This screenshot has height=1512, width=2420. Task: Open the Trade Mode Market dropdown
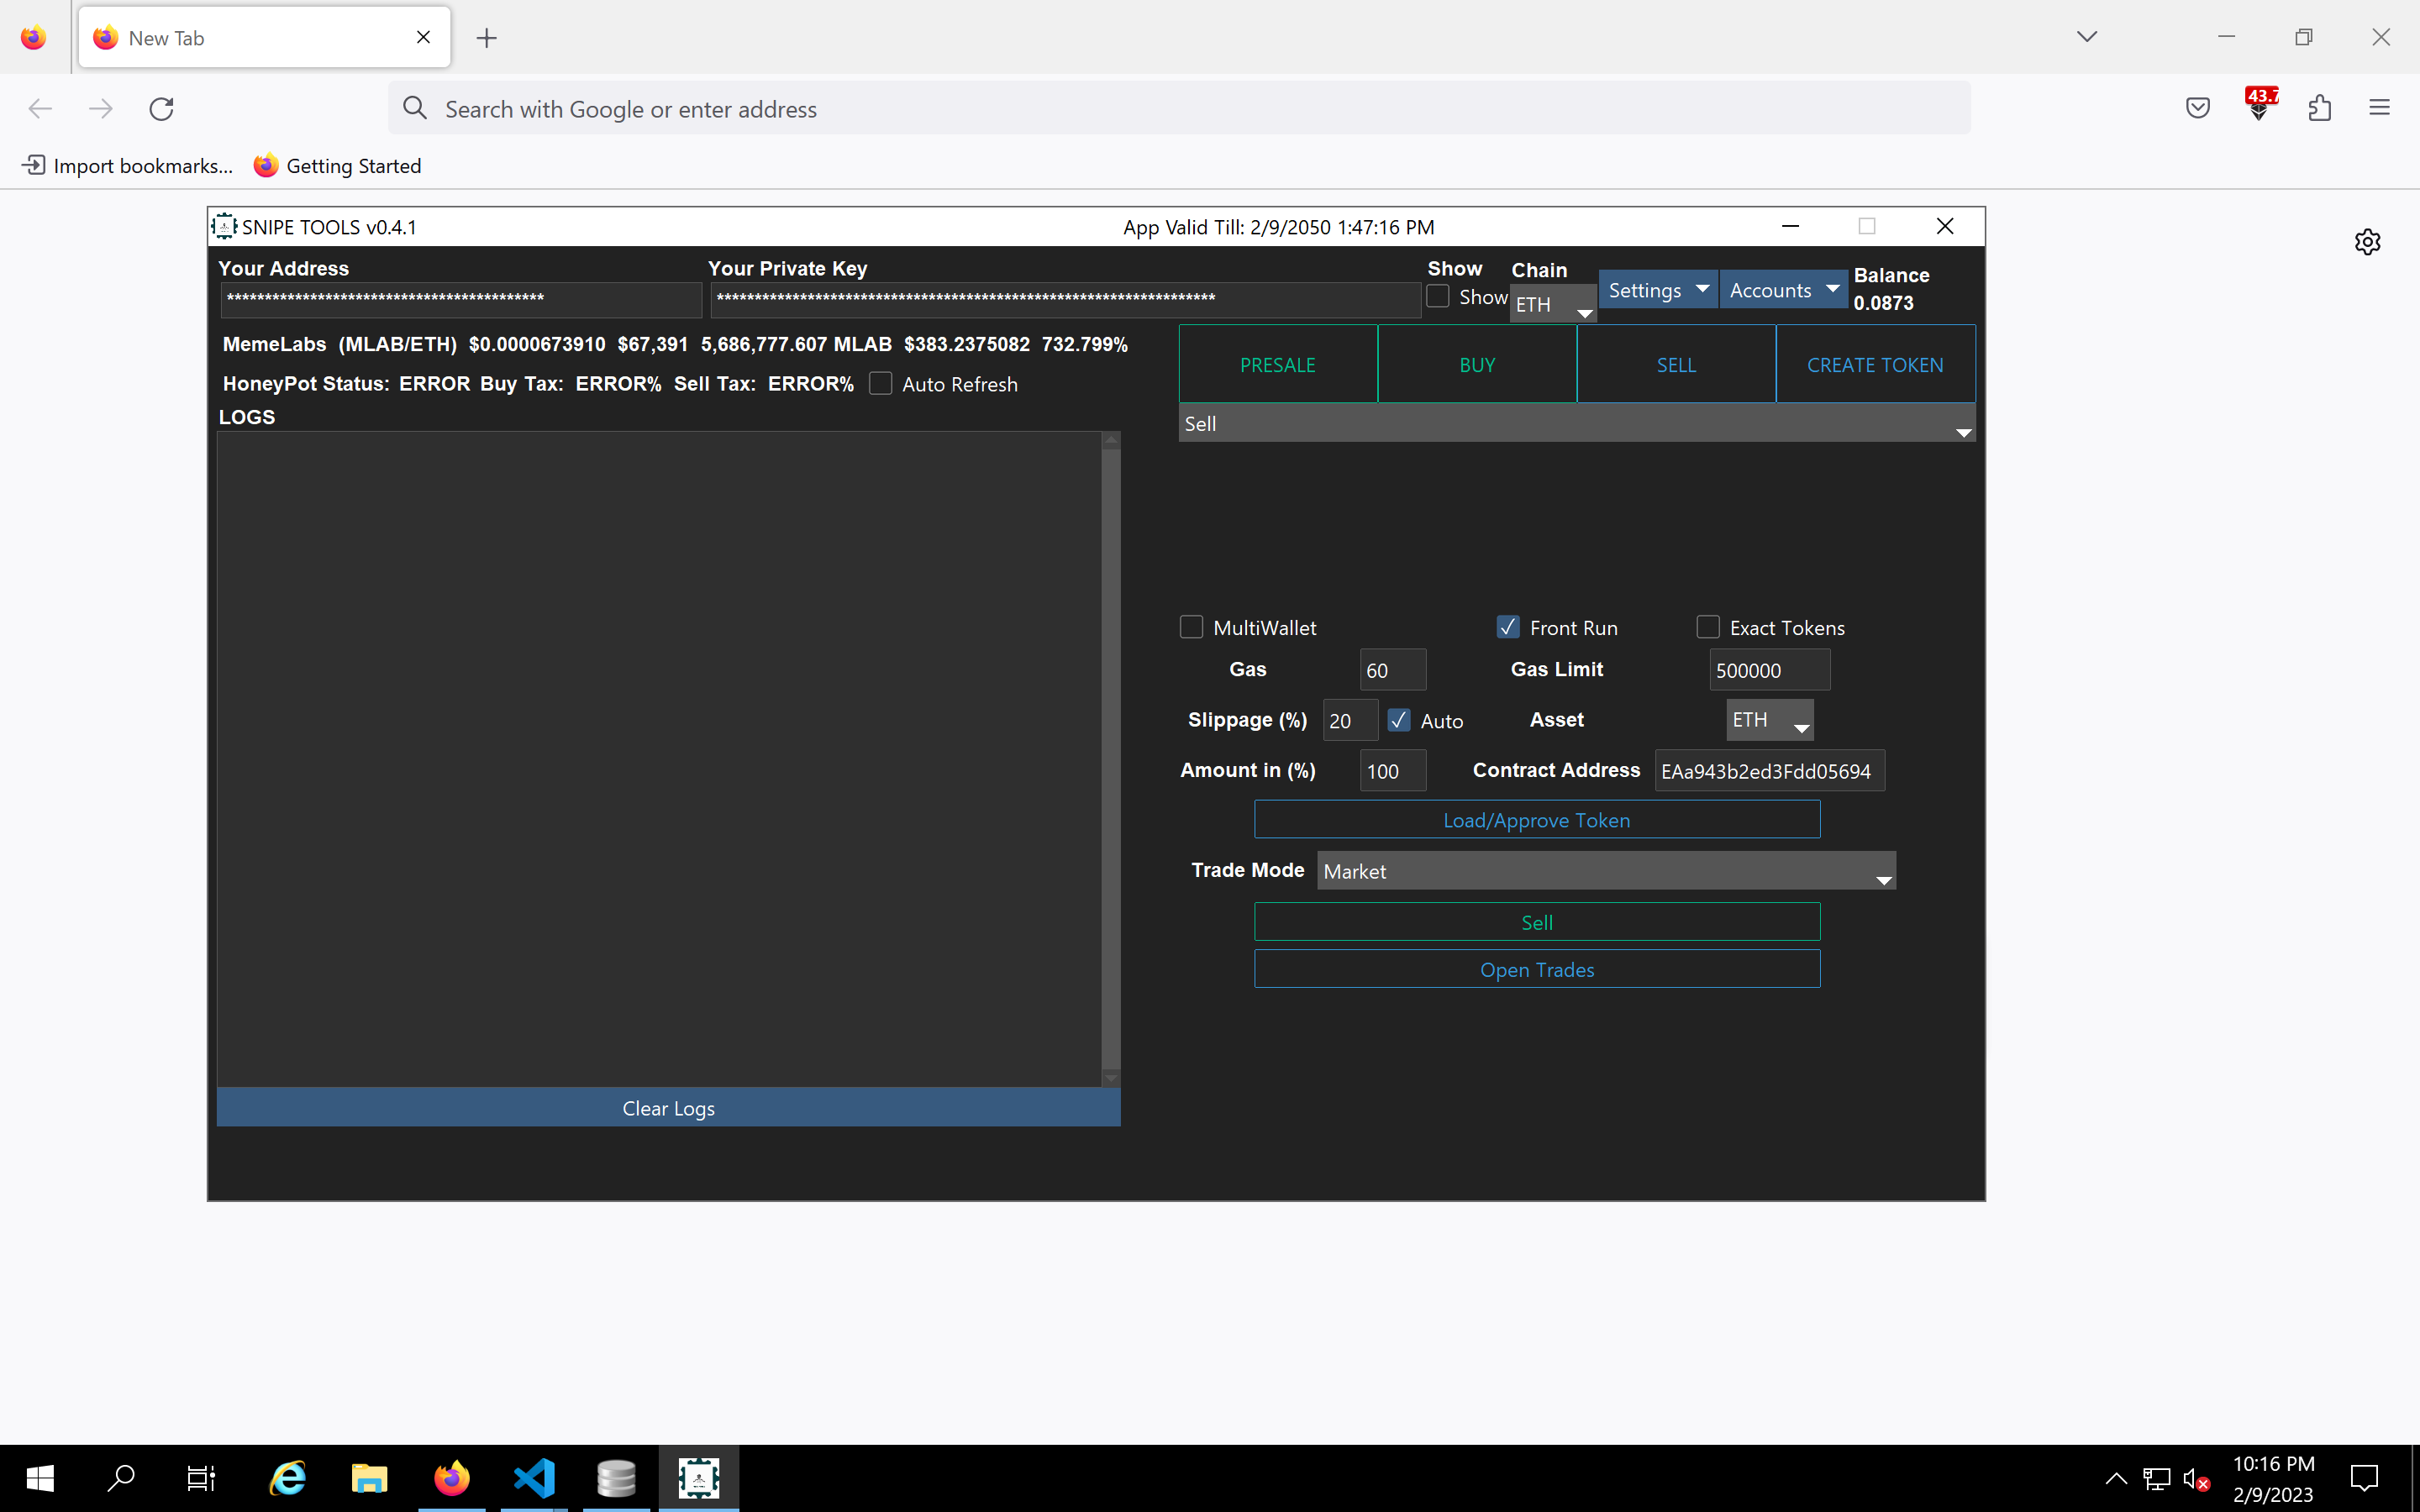click(x=1606, y=871)
